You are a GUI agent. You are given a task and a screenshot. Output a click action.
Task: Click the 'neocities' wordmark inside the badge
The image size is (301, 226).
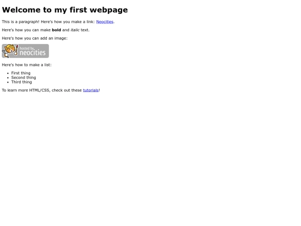pos(33,52)
